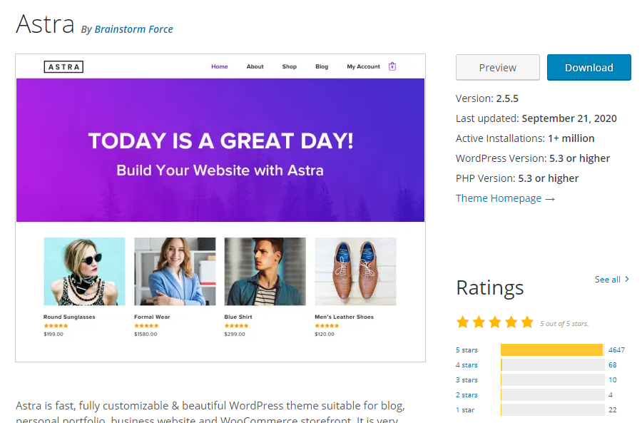This screenshot has height=423, width=642.
Task: Click the See all chevron arrow
Action: pyautogui.click(x=627, y=279)
